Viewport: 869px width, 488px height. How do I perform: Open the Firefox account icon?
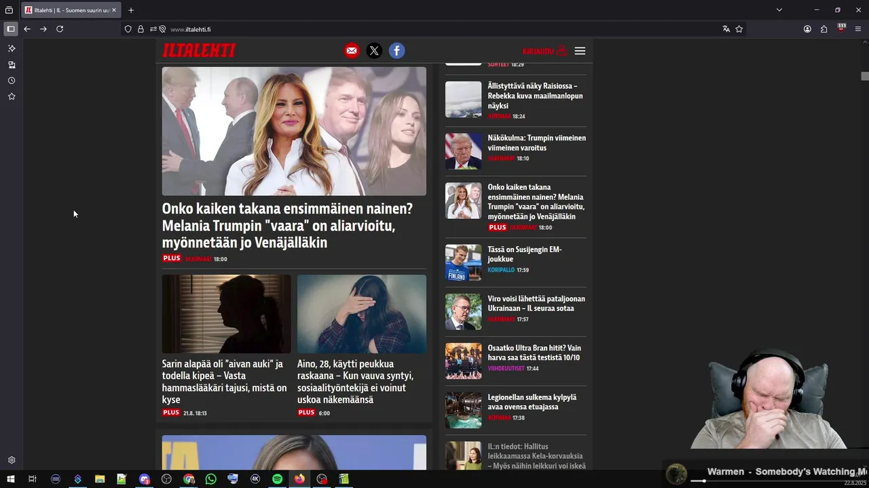(807, 29)
